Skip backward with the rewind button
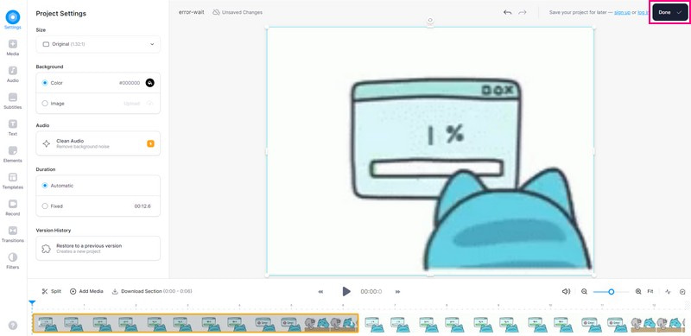Image resolution: width=691 pixels, height=336 pixels. pyautogui.click(x=320, y=291)
